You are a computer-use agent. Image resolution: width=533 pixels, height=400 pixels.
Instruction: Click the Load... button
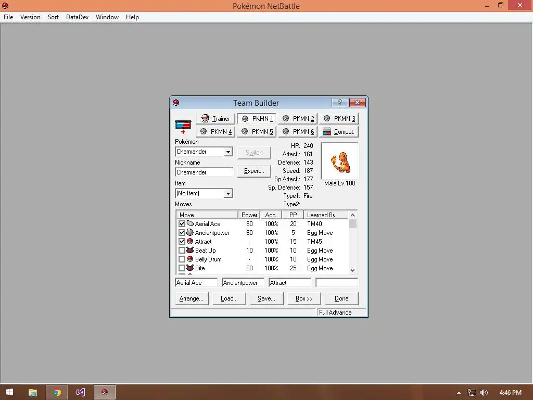point(229,298)
